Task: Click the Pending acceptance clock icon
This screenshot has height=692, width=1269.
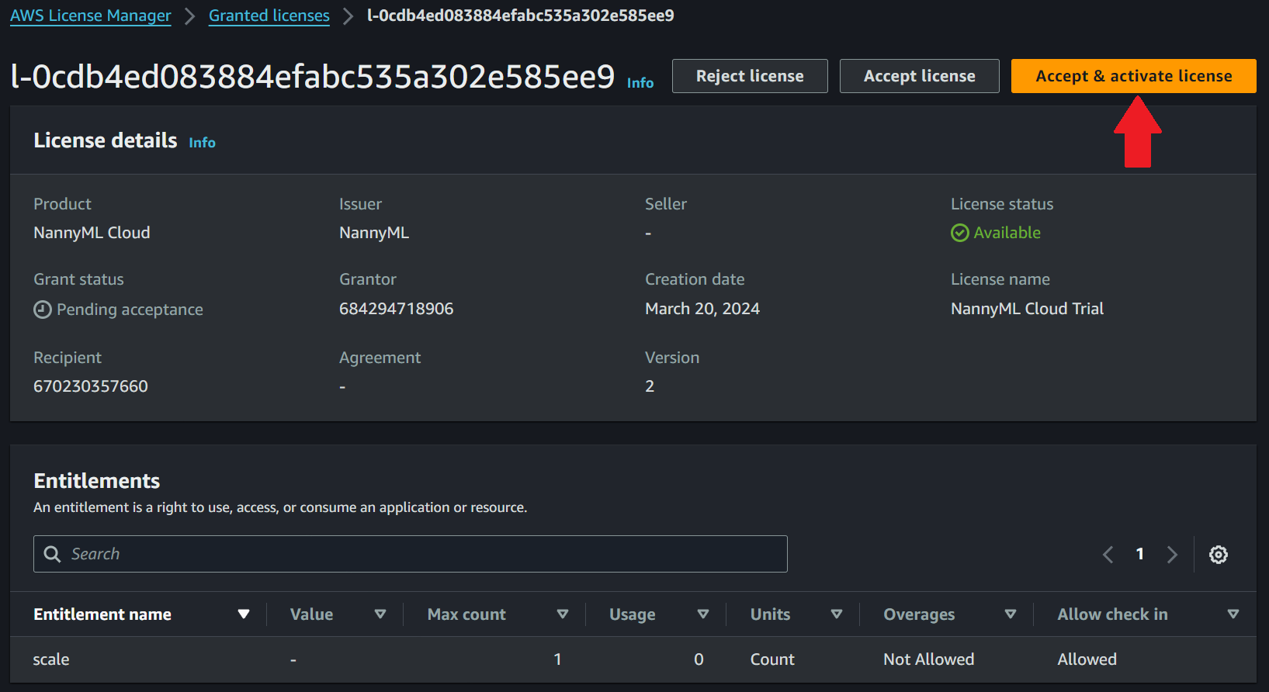Action: 43,310
